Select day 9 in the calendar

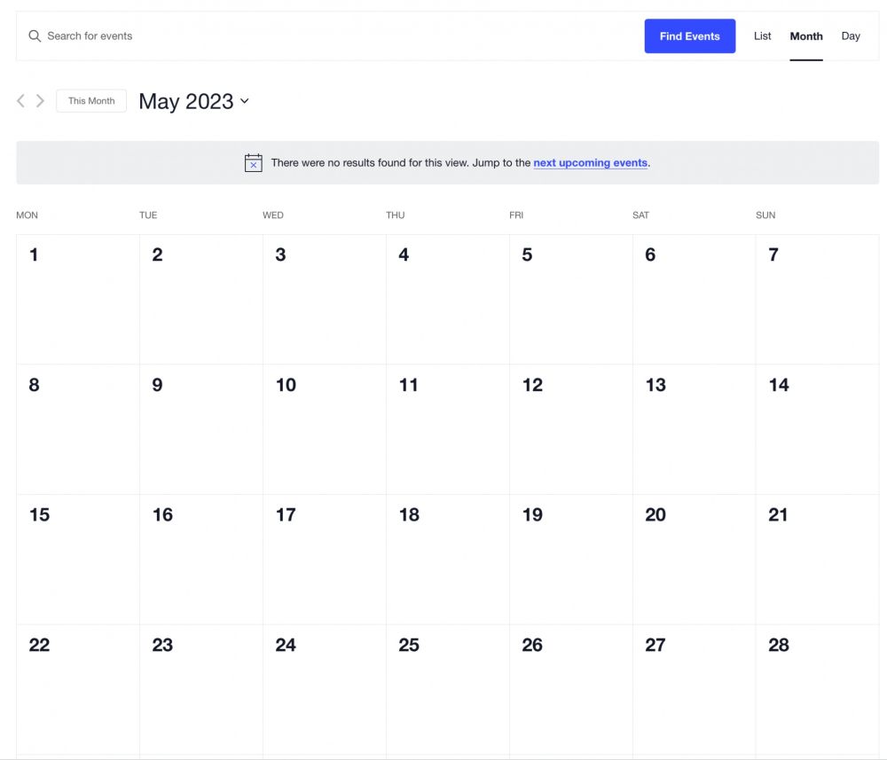tap(157, 385)
